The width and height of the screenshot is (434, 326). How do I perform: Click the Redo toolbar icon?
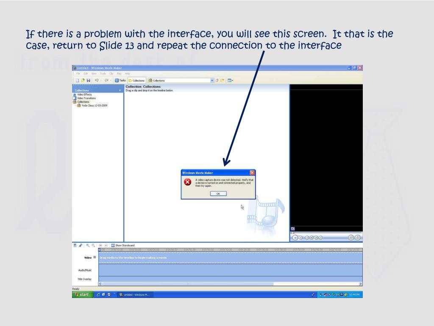point(106,80)
